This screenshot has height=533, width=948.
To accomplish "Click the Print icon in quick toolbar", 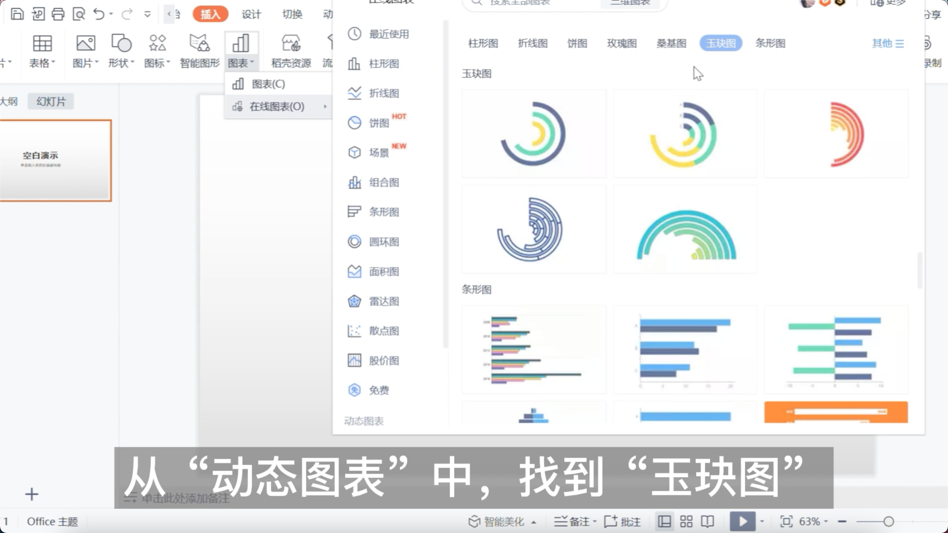I will [x=58, y=14].
